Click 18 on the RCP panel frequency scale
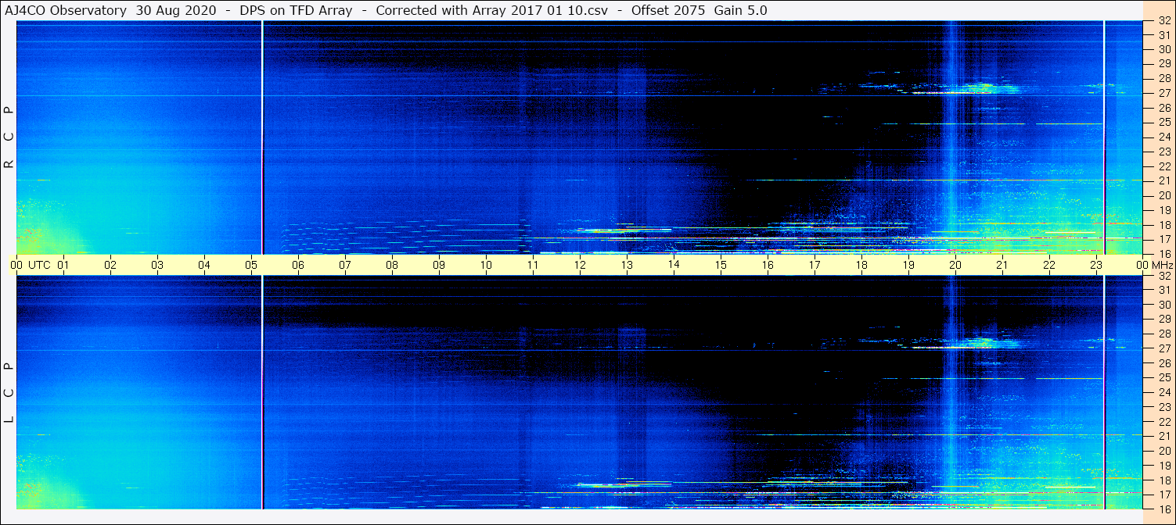The image size is (1176, 525). [x=1163, y=225]
